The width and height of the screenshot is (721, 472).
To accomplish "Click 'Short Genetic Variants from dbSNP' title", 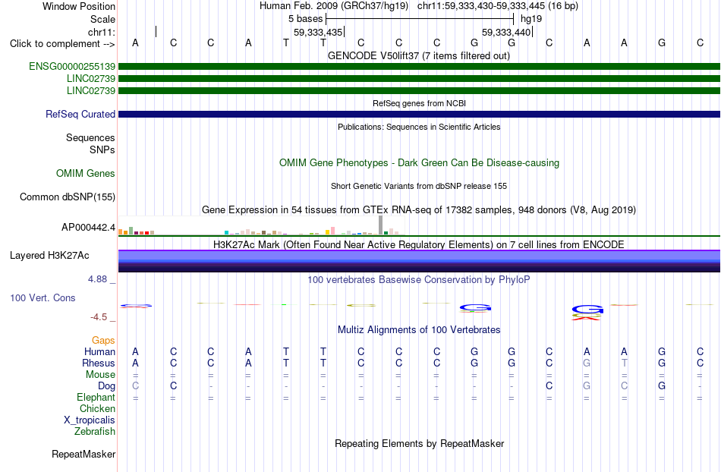I will point(419,186).
